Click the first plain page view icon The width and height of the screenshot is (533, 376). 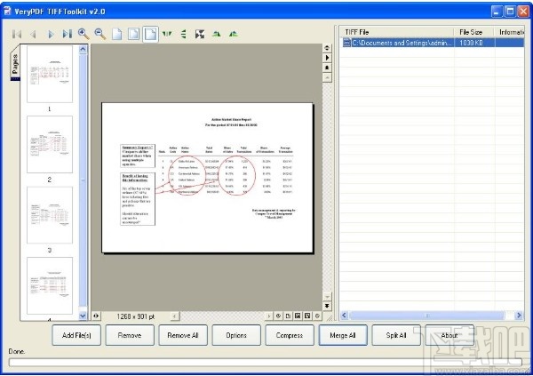coord(117,34)
